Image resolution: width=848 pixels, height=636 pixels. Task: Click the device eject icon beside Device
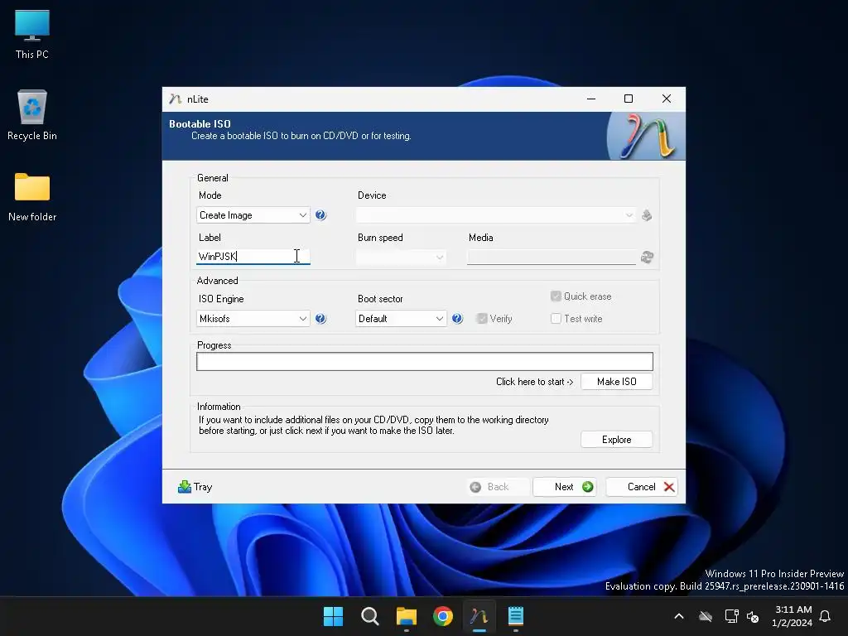646,215
